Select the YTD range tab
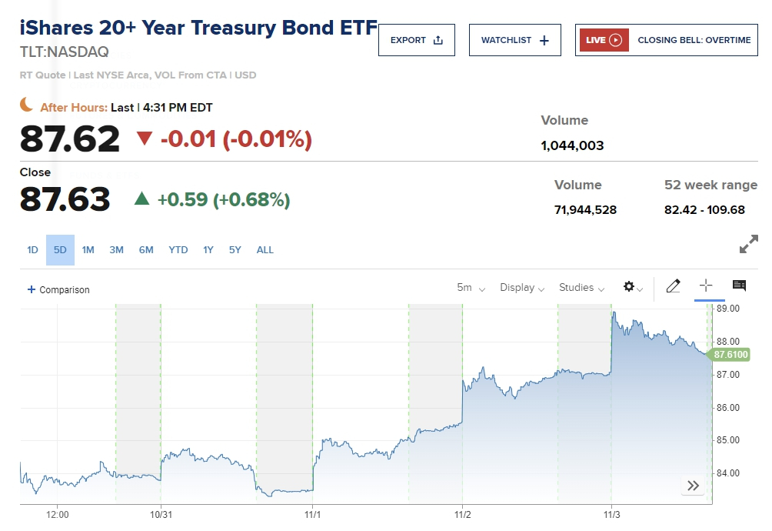Image resolution: width=772 pixels, height=531 pixels. tap(178, 250)
